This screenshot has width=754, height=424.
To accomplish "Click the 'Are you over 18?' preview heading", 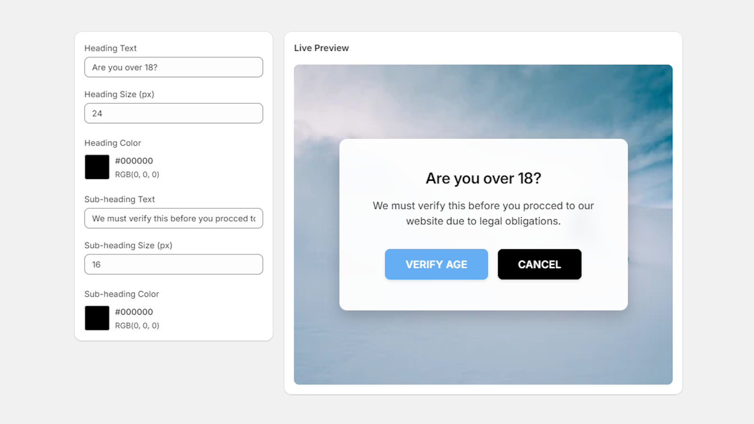I will tap(483, 178).
